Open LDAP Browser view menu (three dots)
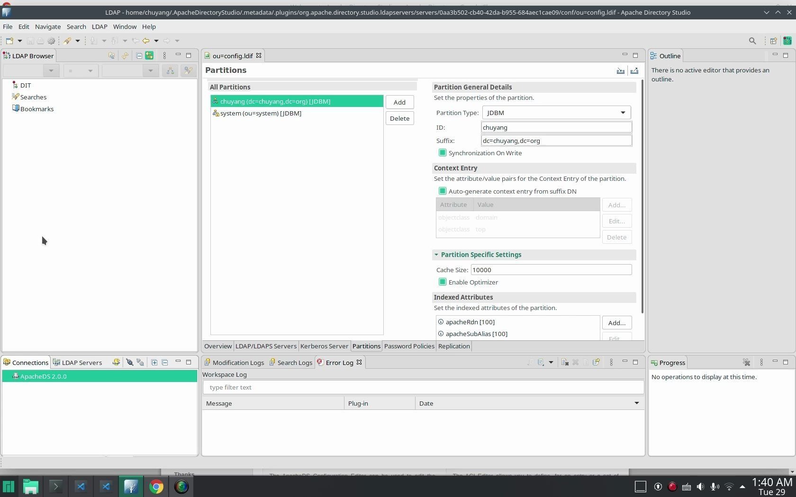 (164, 56)
